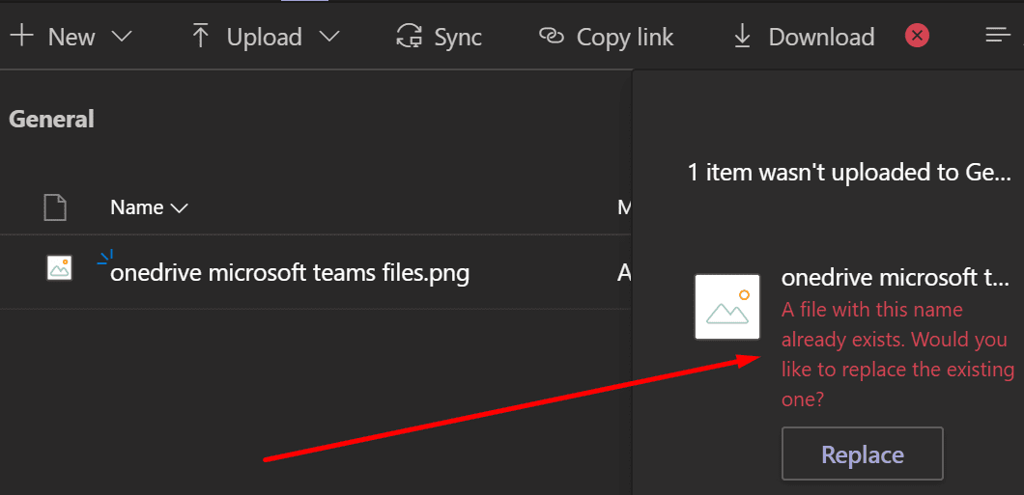The width and height of the screenshot is (1024, 495).
Task: Select the Download toolbar label
Action: click(821, 38)
